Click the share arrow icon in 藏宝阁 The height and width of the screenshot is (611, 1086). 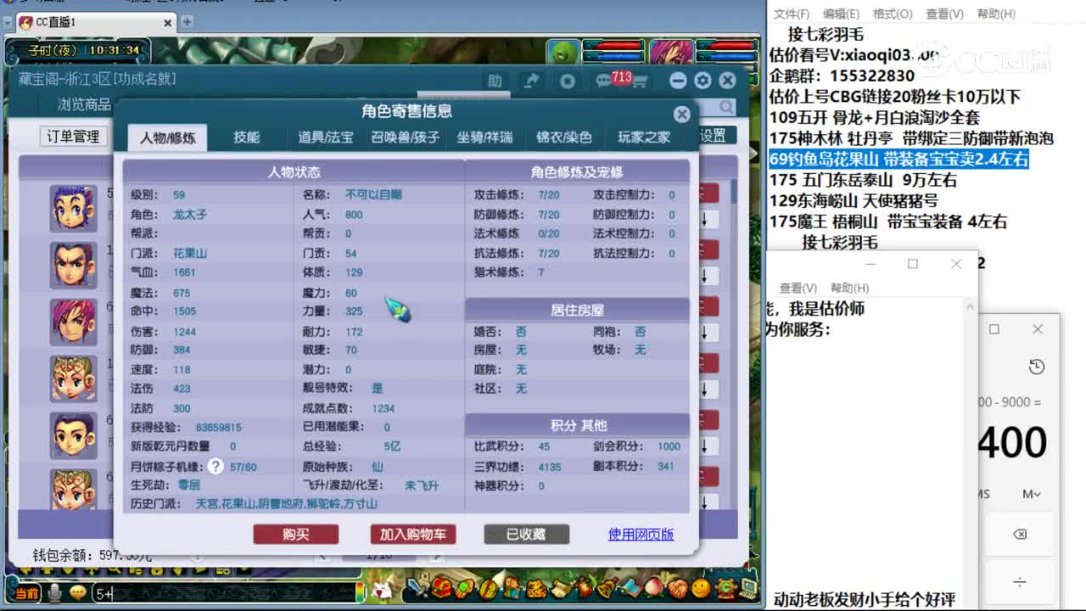pos(531,81)
